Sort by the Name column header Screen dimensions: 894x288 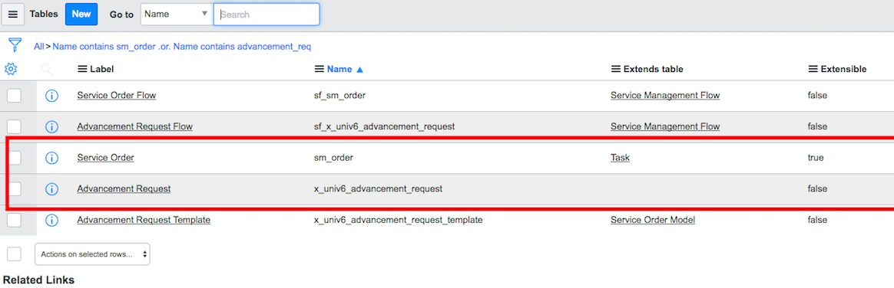click(x=339, y=69)
